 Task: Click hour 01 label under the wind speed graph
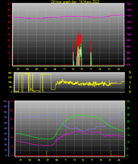coord(18,69)
